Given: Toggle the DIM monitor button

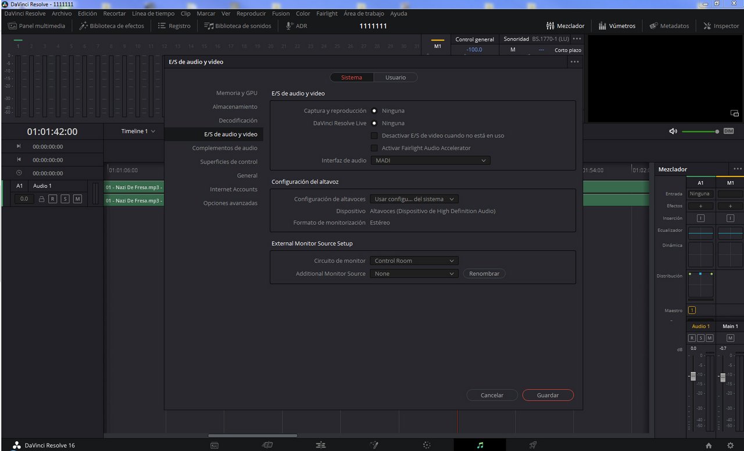Looking at the screenshot, I should [728, 132].
